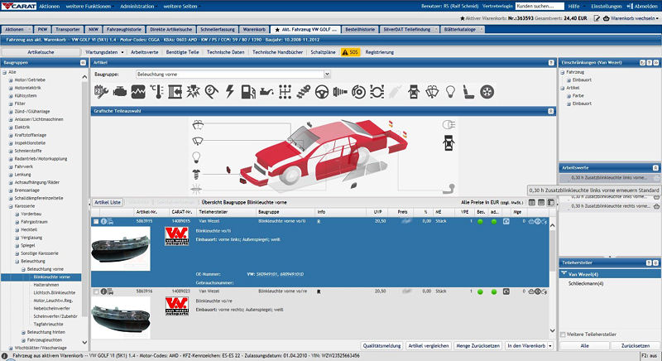Select Halterahmen in the tree
The width and height of the screenshot is (662, 361).
click(x=46, y=285)
